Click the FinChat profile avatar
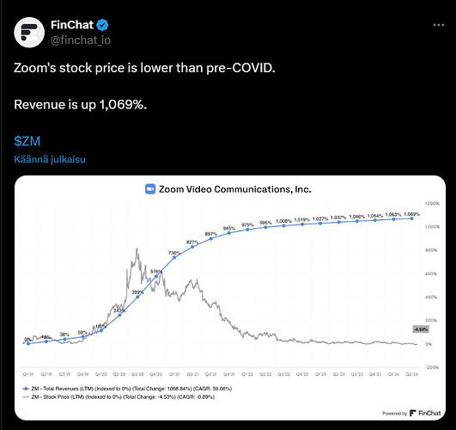Image resolution: width=456 pixels, height=430 pixels. click(x=29, y=33)
